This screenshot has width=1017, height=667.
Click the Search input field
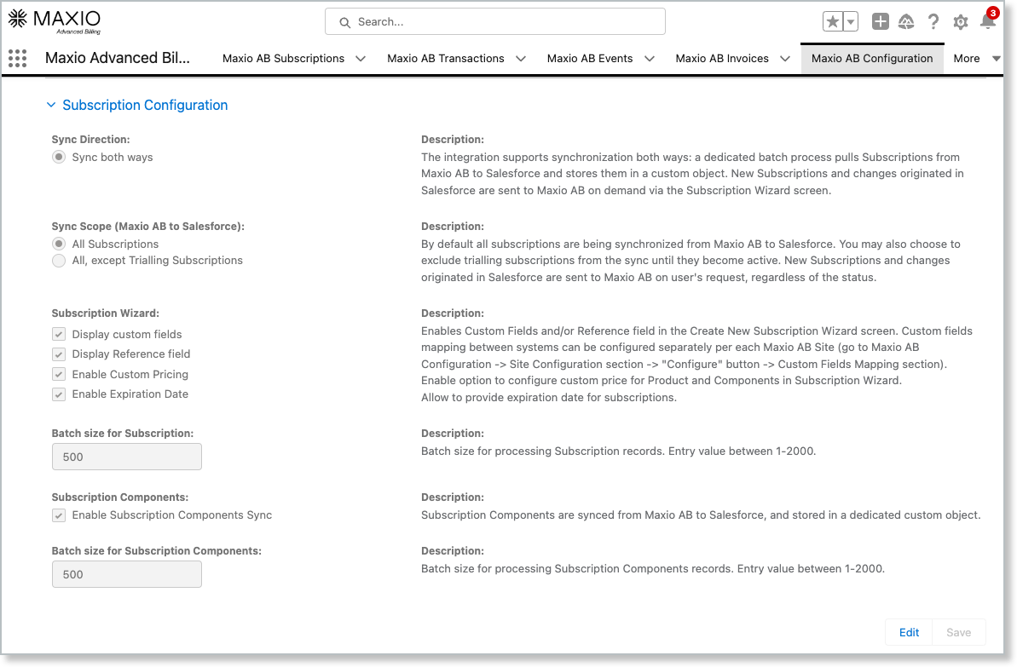[x=494, y=22]
